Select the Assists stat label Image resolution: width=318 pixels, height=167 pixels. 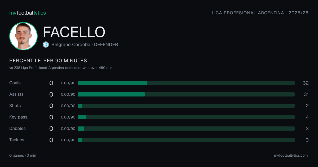click(16, 94)
